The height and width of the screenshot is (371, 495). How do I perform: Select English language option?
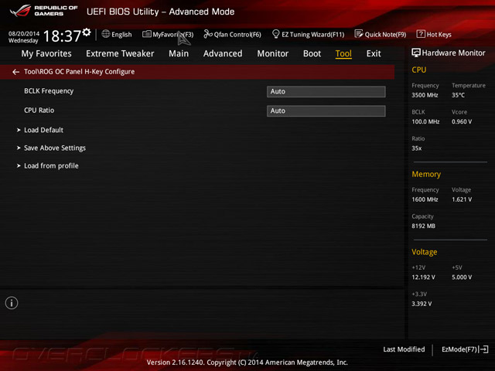121,34
